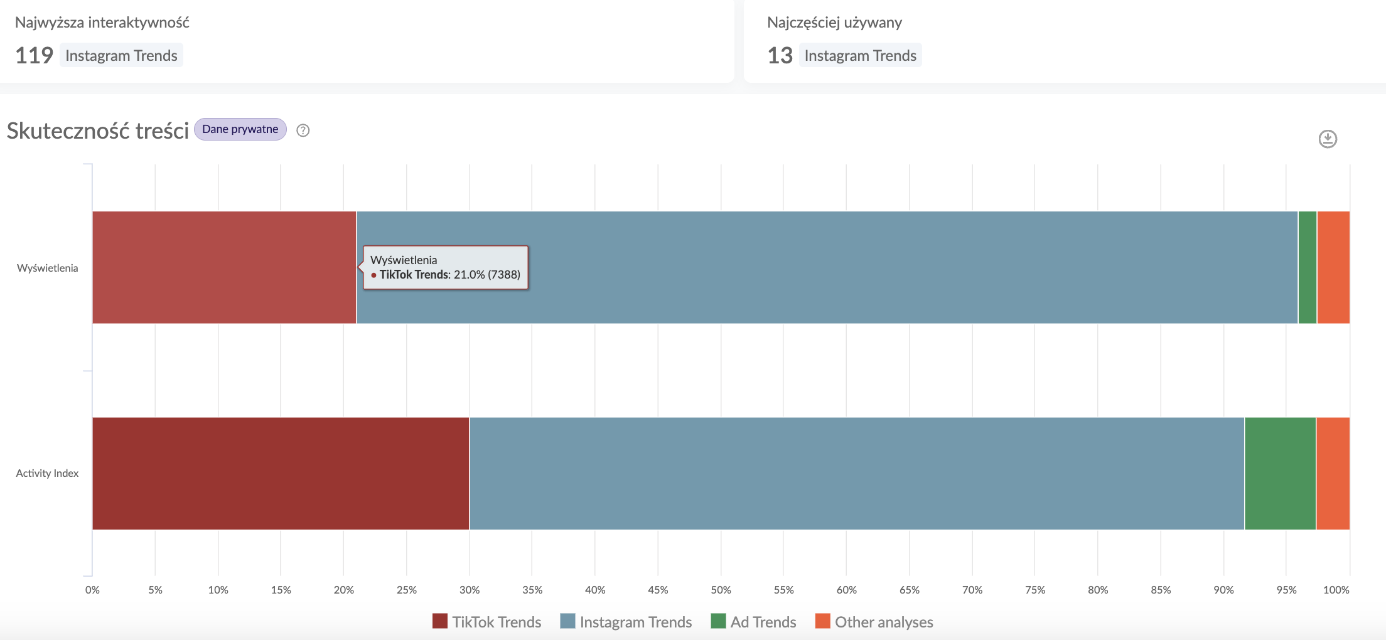Click the TikTok Trends red legend swatch

440,621
